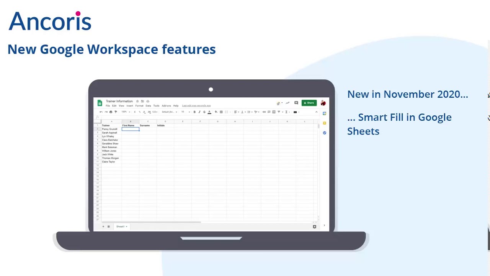Click the Insert link icon

[x=264, y=112]
